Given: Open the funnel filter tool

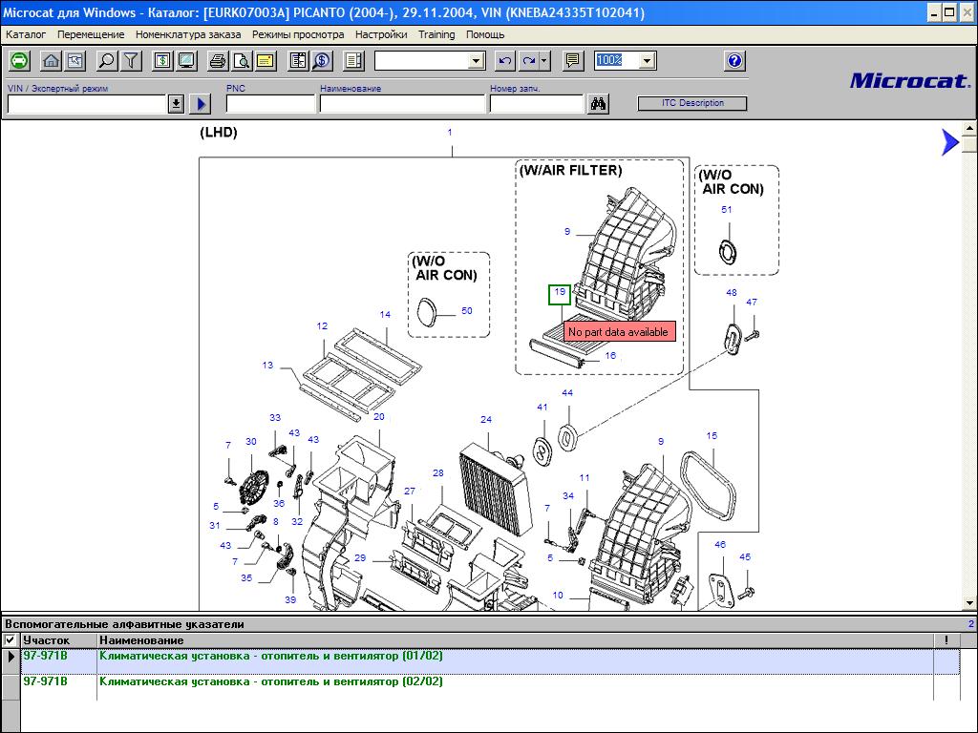Looking at the screenshot, I should (x=131, y=61).
